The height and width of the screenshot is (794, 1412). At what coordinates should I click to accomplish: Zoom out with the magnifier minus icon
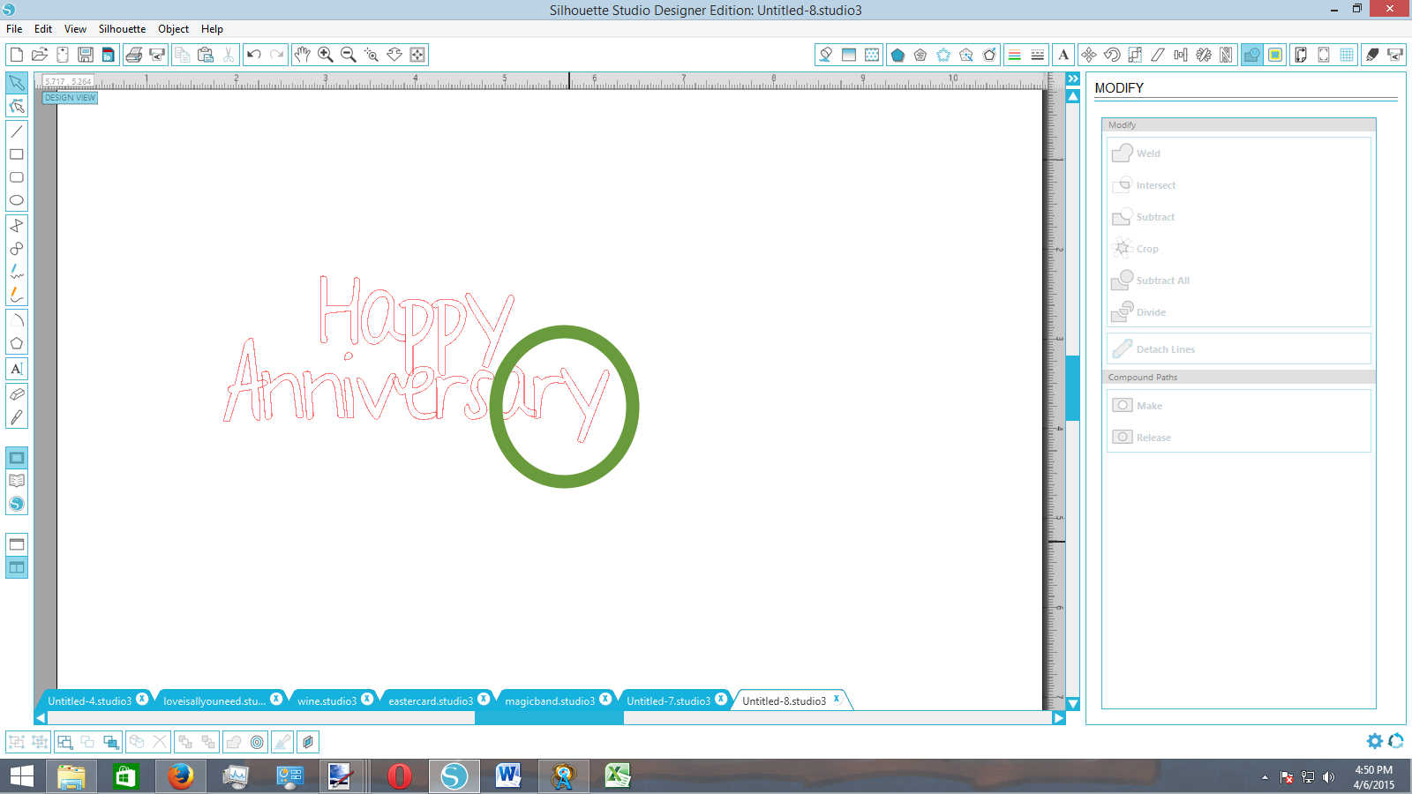(349, 55)
